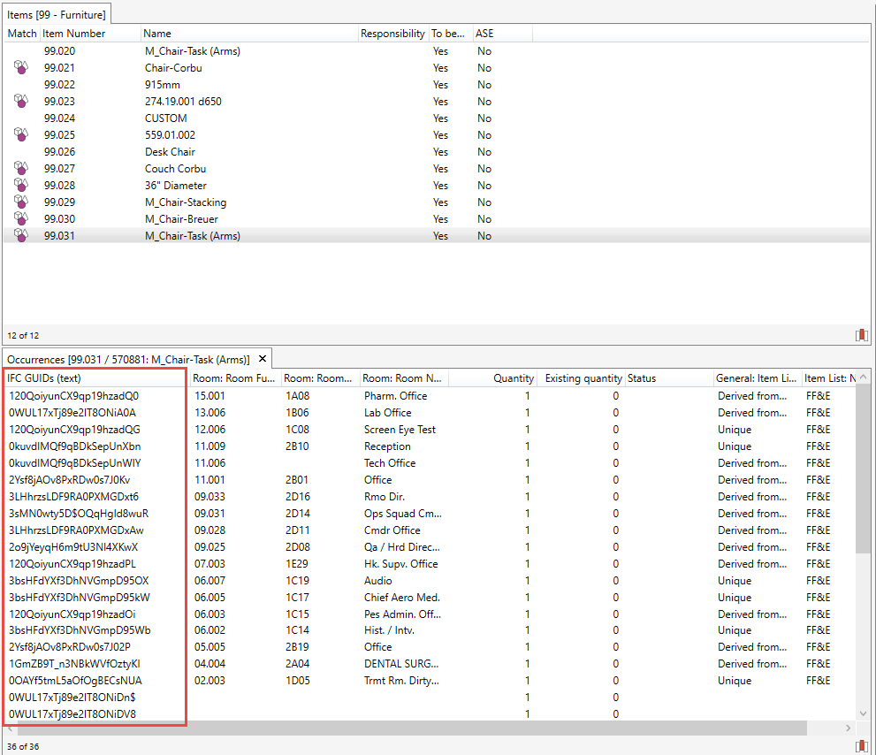This screenshot has height=755, width=876.
Task: Click the match icon for M_Chair-Breuer
Action: 21,218
